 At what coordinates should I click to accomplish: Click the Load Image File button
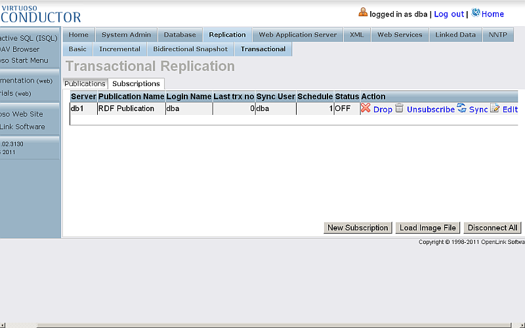point(428,228)
